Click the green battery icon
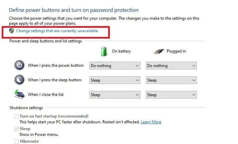Viewport: 238px width, 144px height. tap(104, 51)
